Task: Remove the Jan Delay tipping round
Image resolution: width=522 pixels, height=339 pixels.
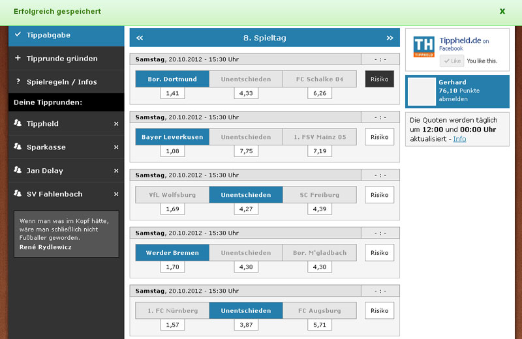Action: (x=116, y=171)
